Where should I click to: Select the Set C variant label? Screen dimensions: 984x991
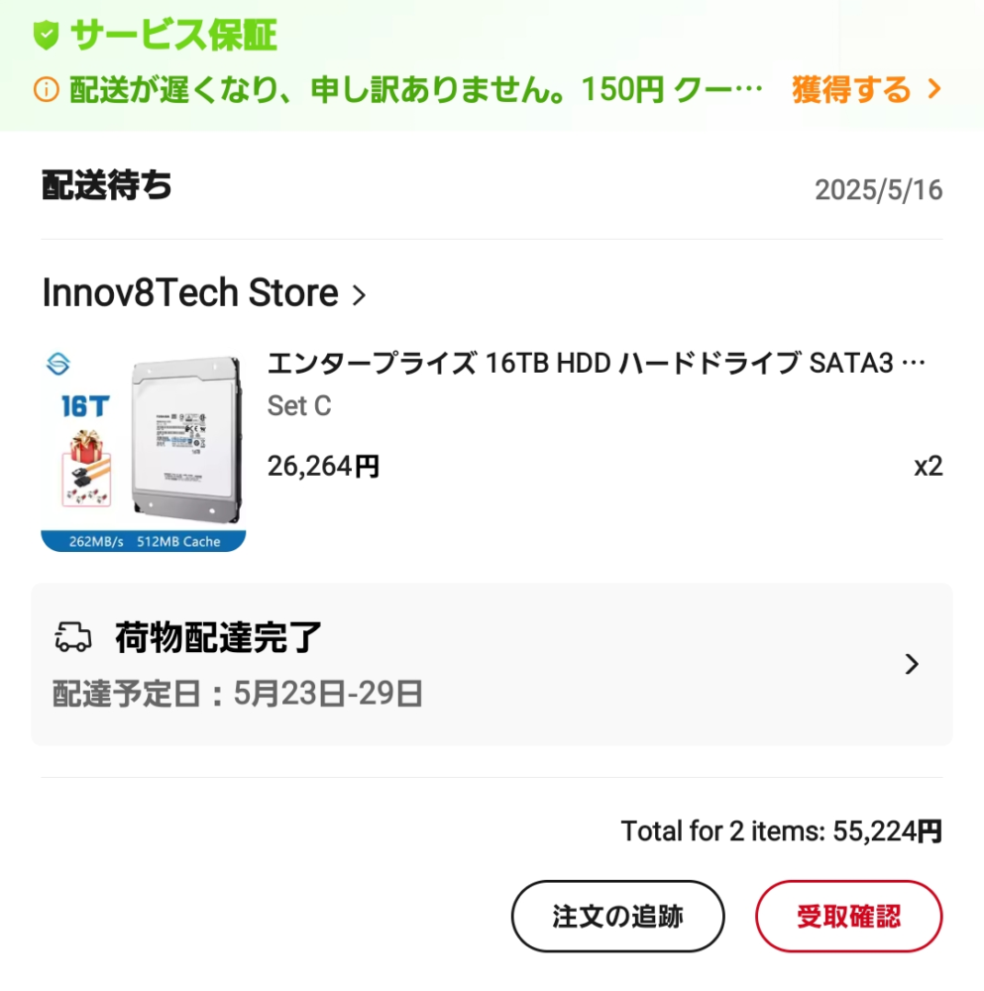299,406
